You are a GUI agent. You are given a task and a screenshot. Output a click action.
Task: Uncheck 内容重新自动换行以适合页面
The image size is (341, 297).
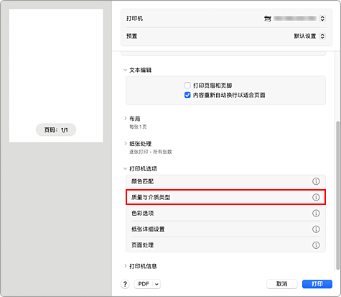187,95
